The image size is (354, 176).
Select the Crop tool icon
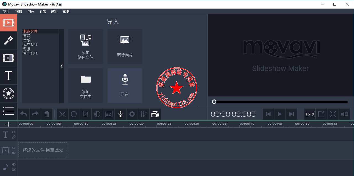86,114
